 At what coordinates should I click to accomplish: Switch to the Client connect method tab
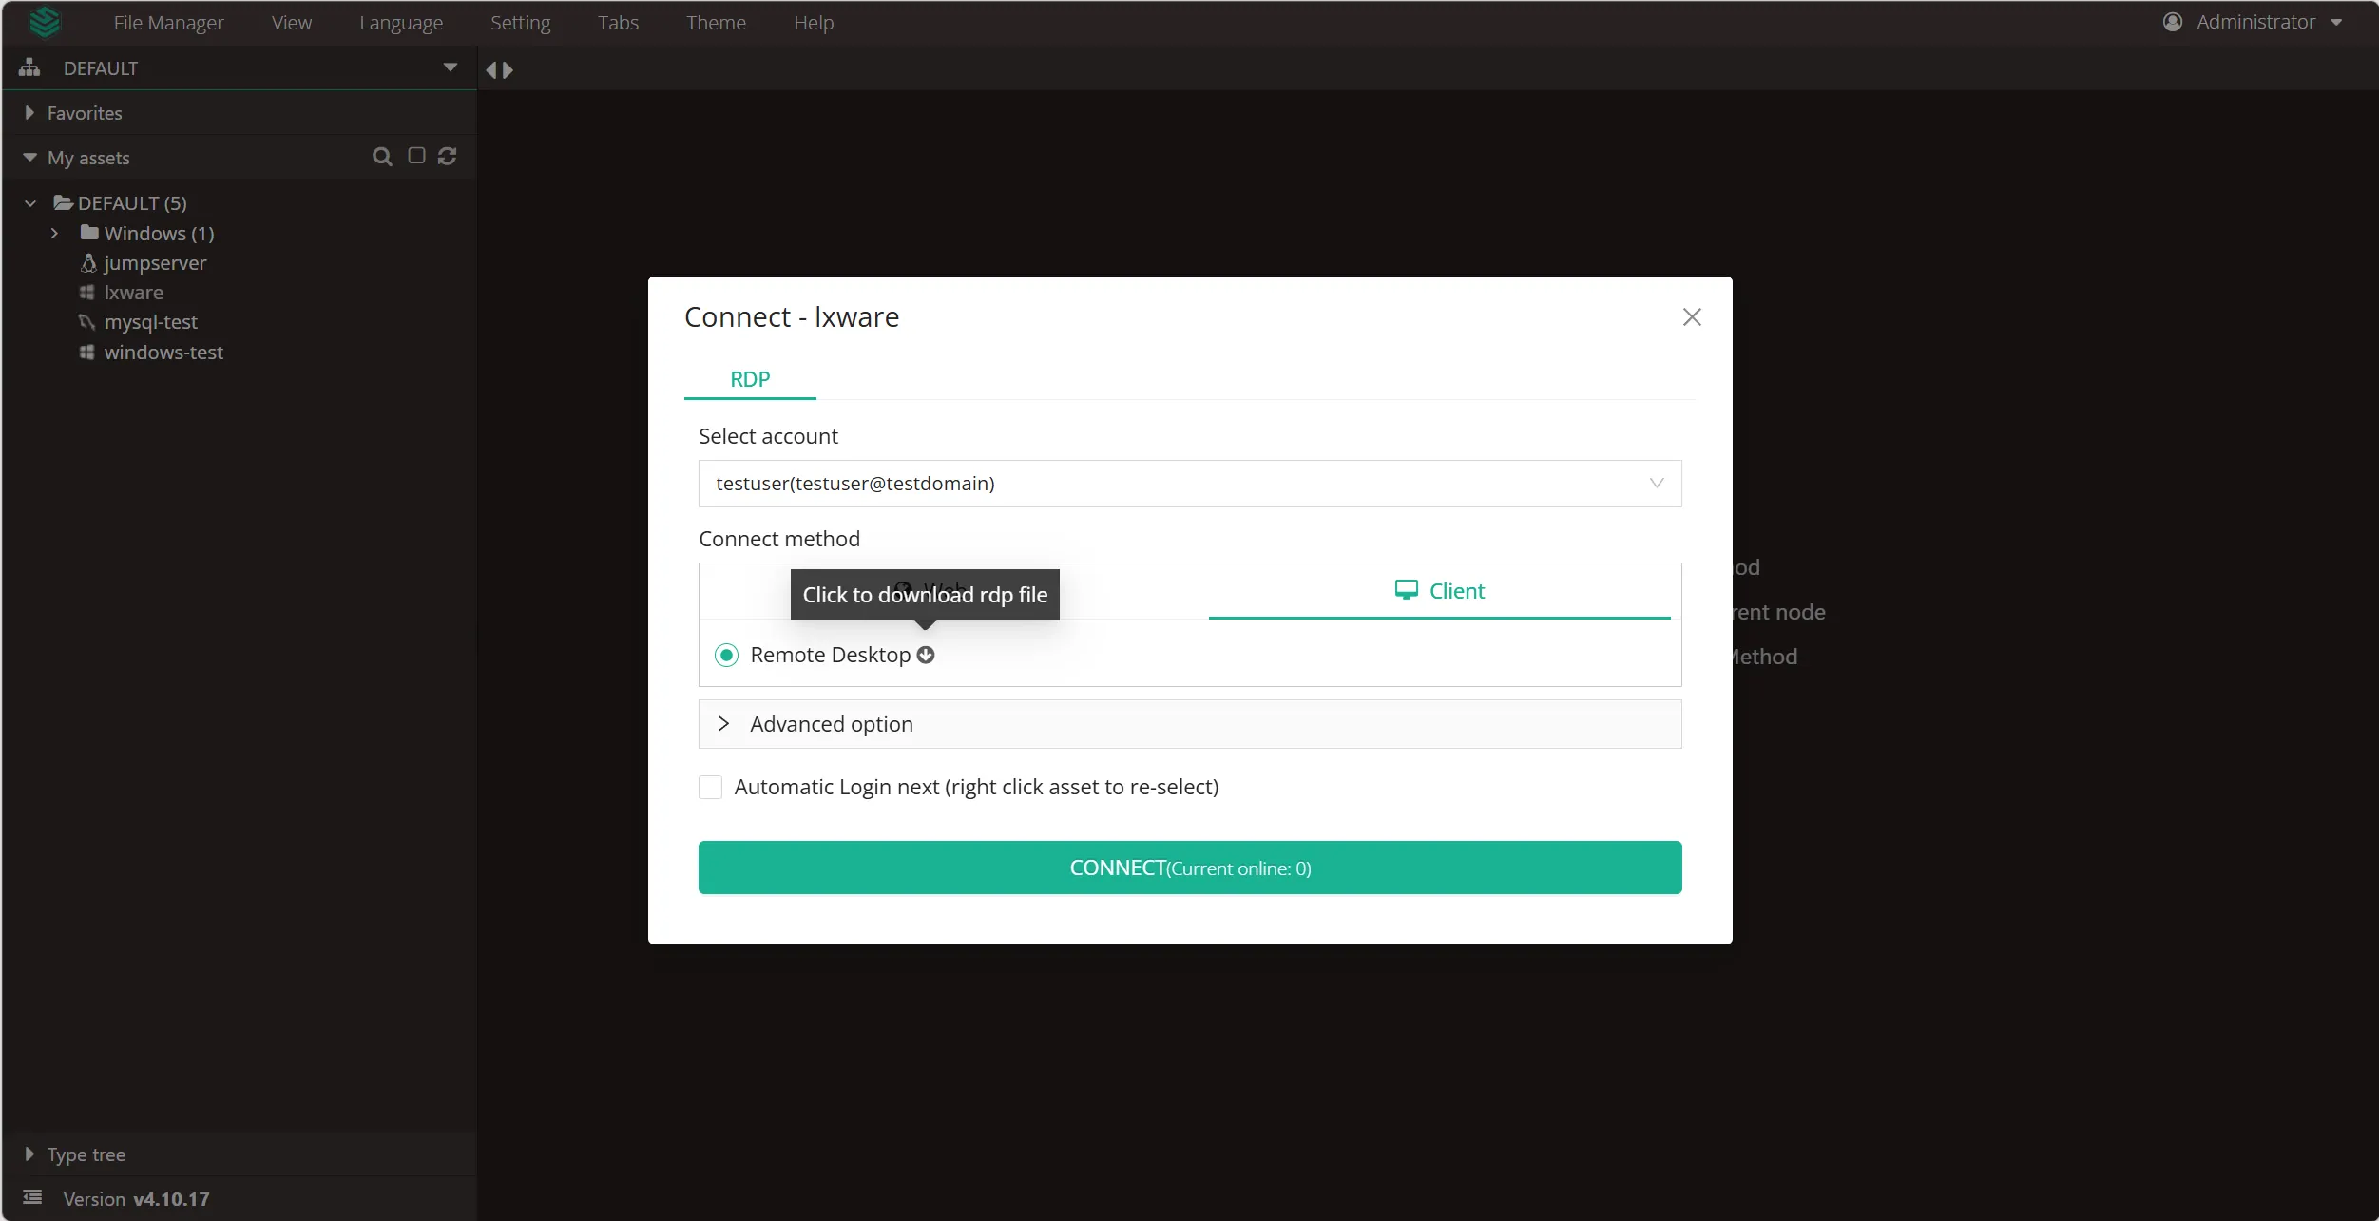1439,590
